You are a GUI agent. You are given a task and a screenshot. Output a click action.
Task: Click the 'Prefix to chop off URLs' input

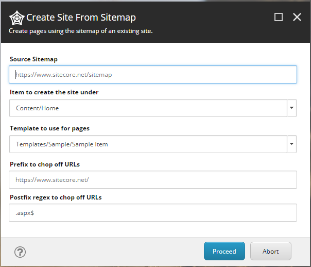click(153, 180)
